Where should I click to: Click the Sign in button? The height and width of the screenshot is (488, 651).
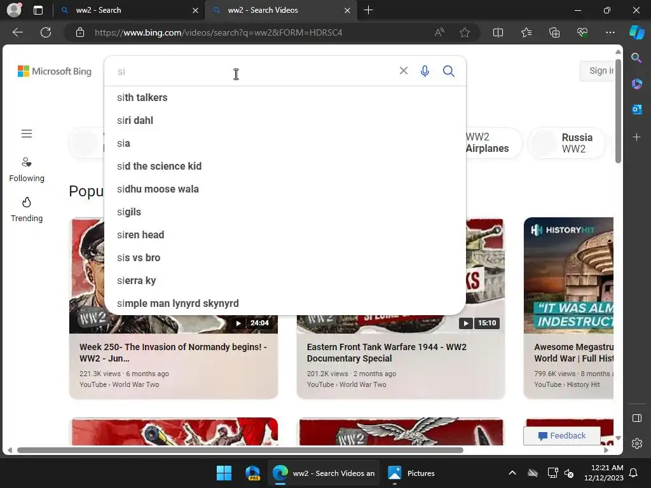(597, 71)
